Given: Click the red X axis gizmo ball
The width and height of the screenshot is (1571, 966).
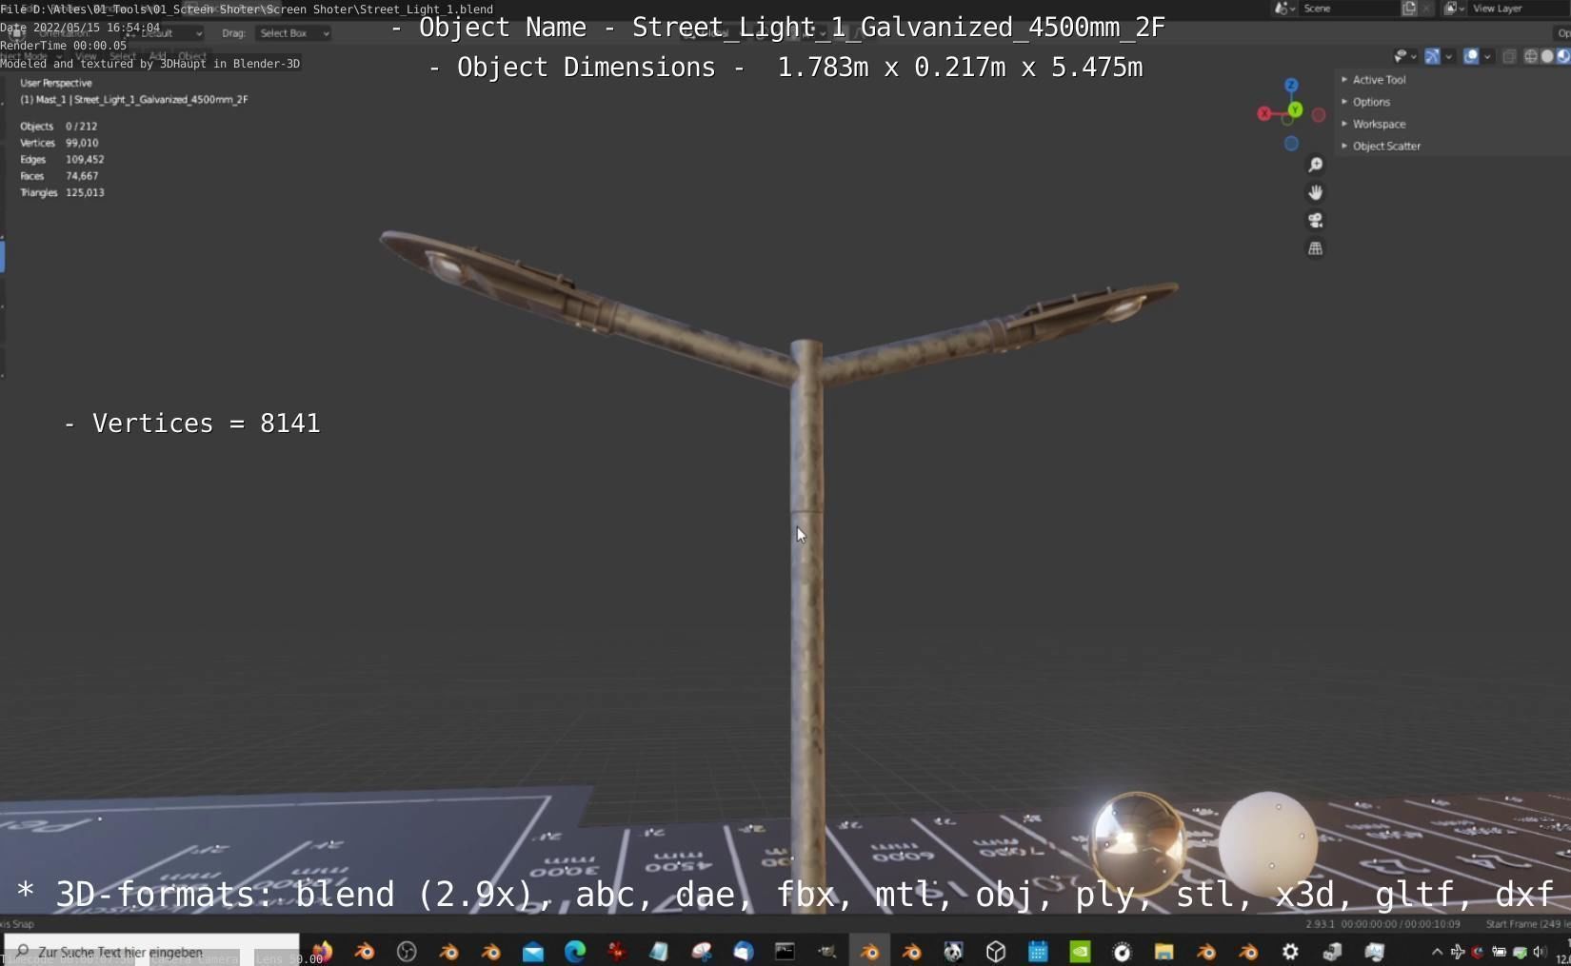Looking at the screenshot, I should 1264,114.
